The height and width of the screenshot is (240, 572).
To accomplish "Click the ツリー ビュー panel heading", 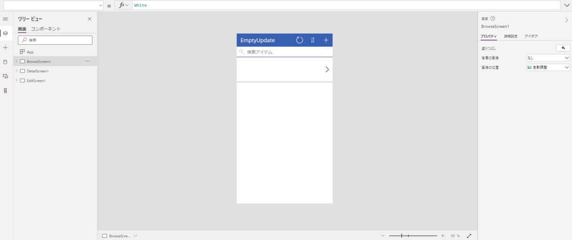I will (30, 19).
